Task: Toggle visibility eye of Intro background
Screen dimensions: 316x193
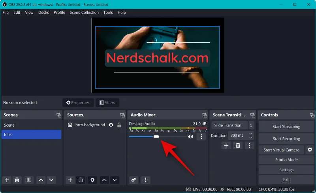Action: (x=111, y=125)
